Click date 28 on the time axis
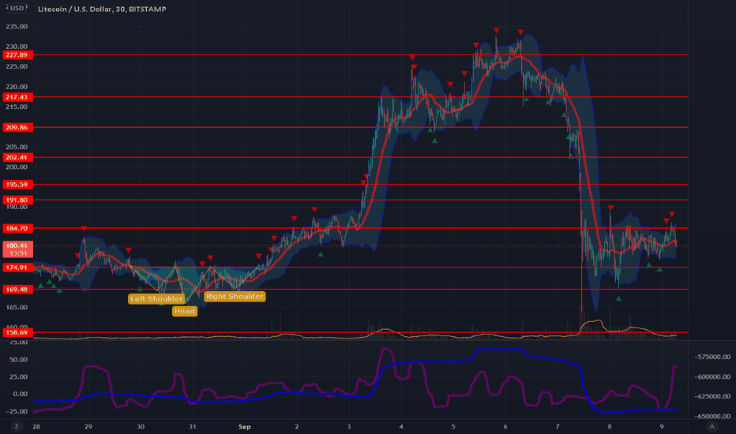This screenshot has height=434, width=736. click(x=36, y=426)
